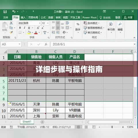Click the Format Painter brush icon
The width and height of the screenshot is (138, 138).
(11, 32)
